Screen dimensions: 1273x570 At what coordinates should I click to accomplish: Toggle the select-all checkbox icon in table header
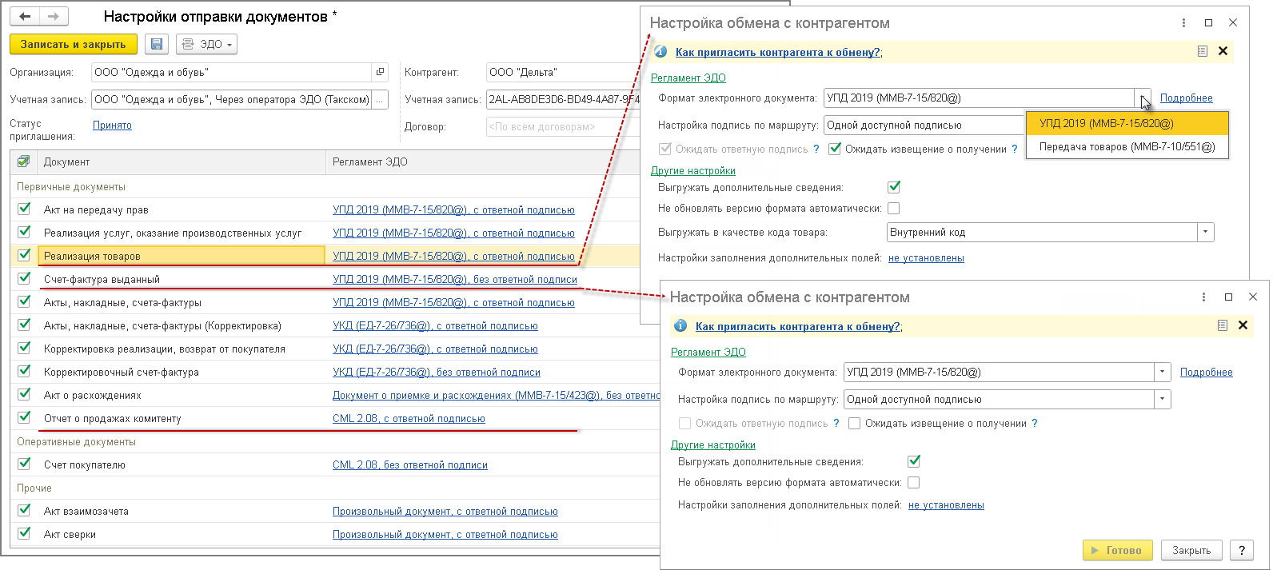tap(23, 161)
